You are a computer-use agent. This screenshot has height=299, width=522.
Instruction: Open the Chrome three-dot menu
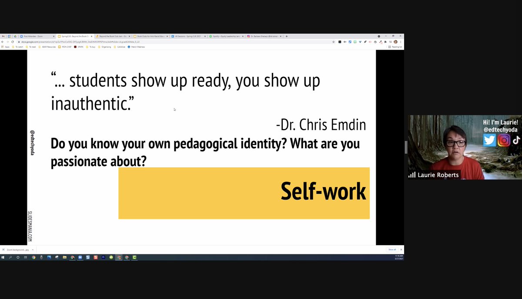tap(400, 42)
